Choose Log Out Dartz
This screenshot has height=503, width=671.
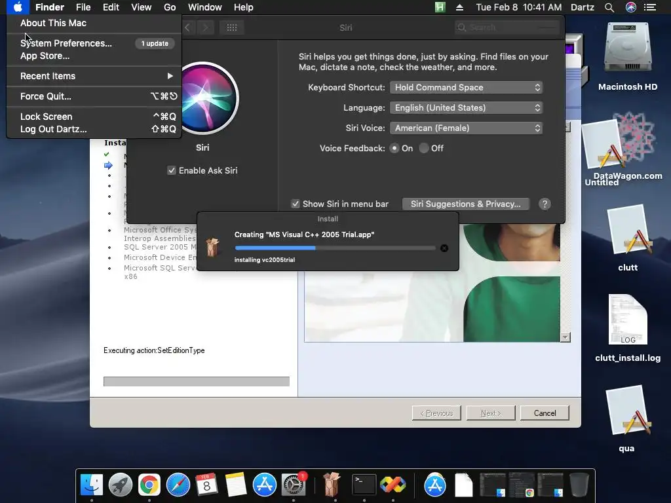pyautogui.click(x=94, y=129)
